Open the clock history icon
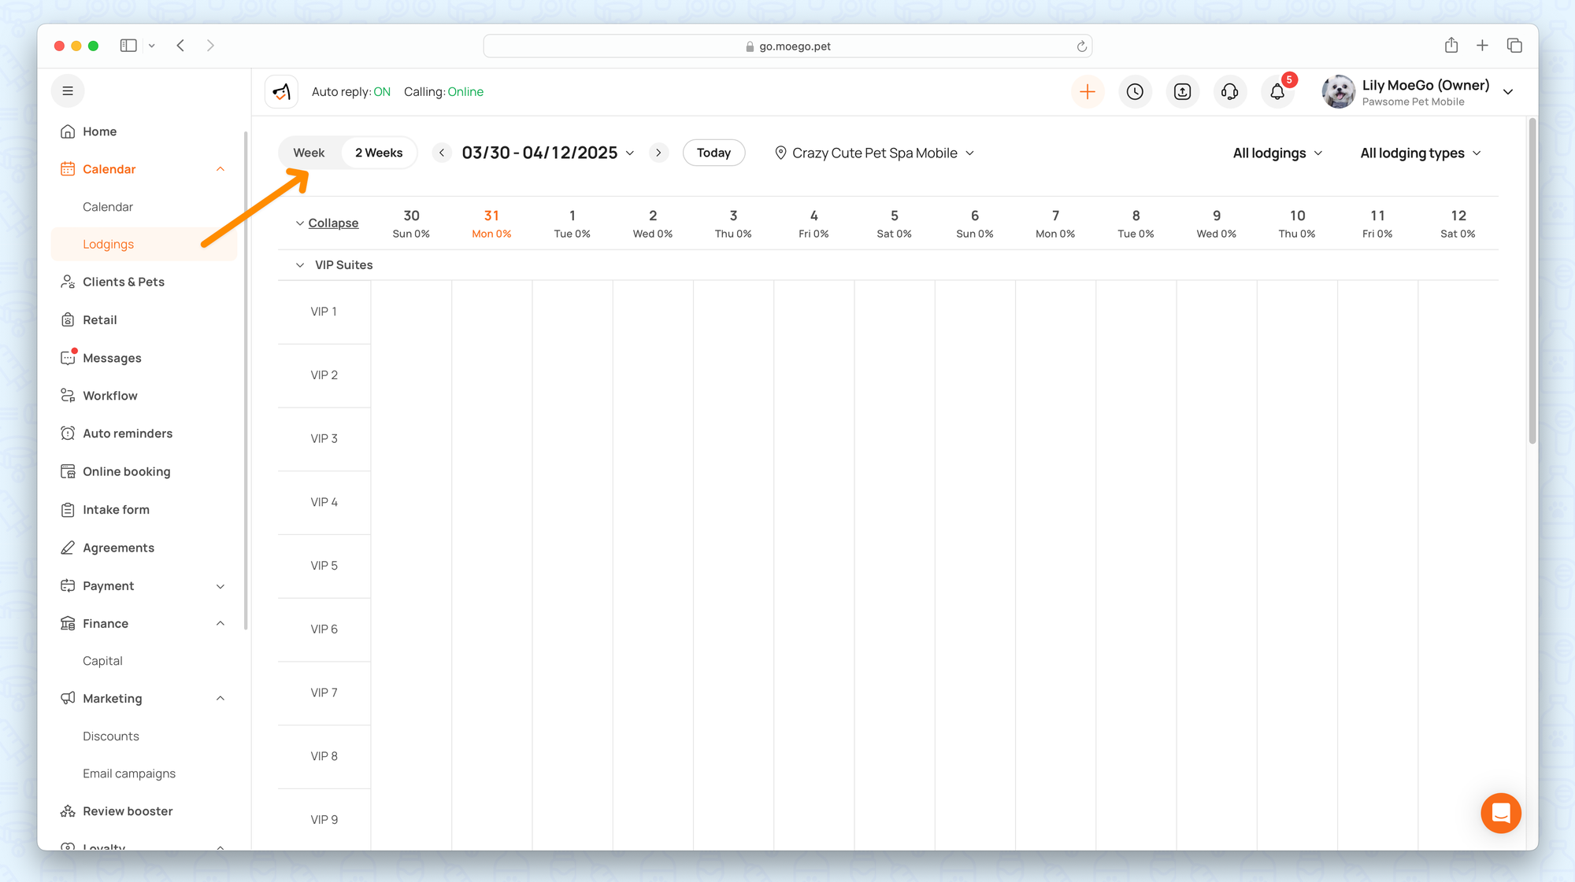1575x882 pixels. (1135, 92)
